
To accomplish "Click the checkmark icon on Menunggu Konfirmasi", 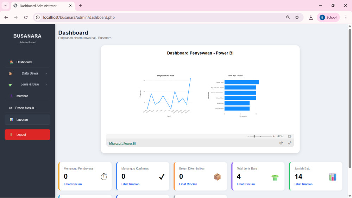I will pyautogui.click(x=162, y=177).
